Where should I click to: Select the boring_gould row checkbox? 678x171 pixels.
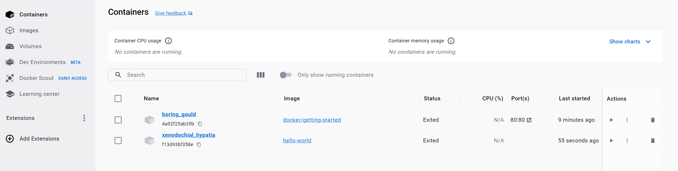(118, 120)
